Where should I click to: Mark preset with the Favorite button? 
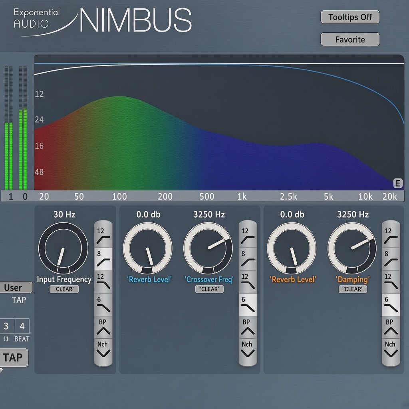click(350, 40)
